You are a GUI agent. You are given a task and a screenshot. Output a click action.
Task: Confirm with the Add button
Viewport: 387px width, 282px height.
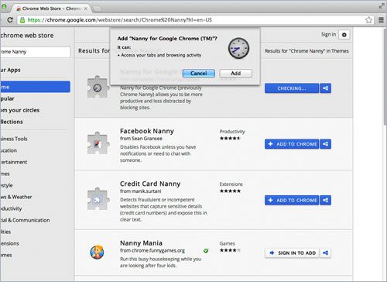(236, 74)
